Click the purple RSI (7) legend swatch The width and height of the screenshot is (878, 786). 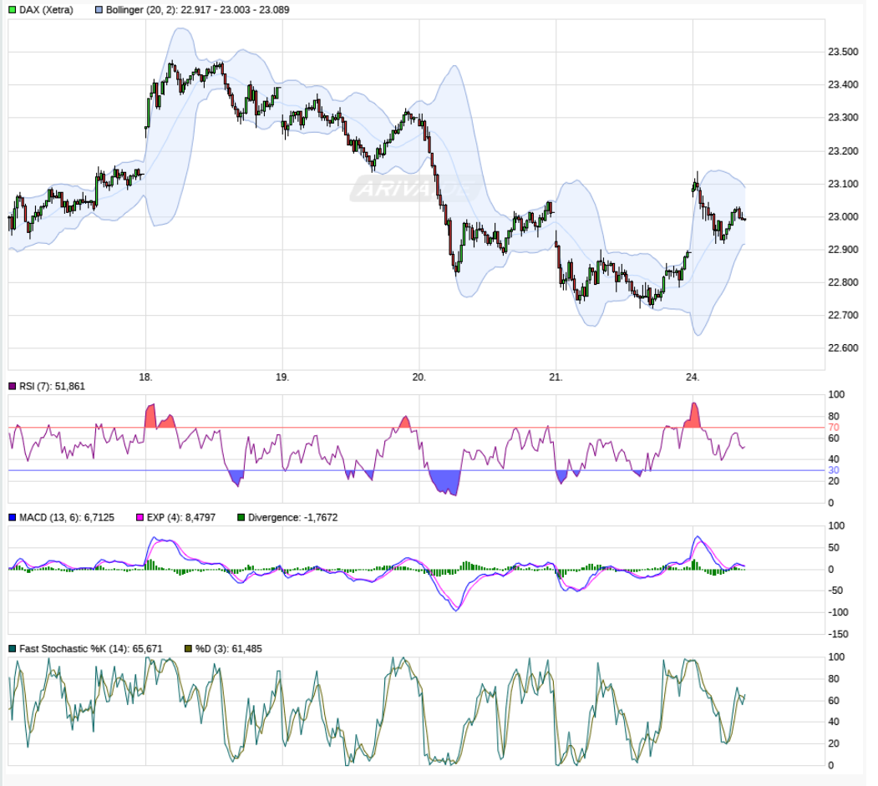point(13,386)
